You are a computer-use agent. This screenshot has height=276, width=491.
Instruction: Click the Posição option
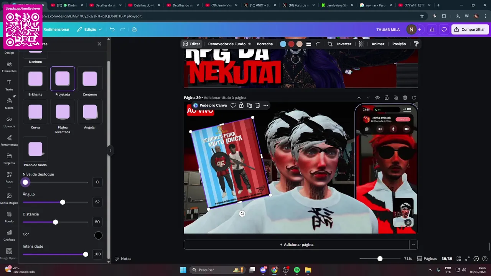tap(399, 44)
